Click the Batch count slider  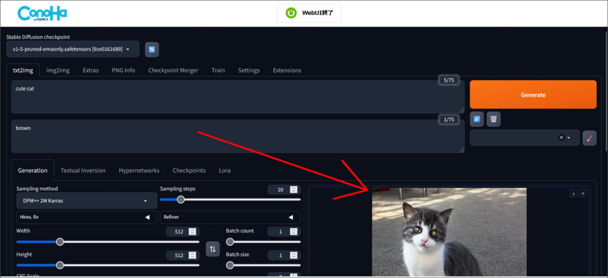263,242
